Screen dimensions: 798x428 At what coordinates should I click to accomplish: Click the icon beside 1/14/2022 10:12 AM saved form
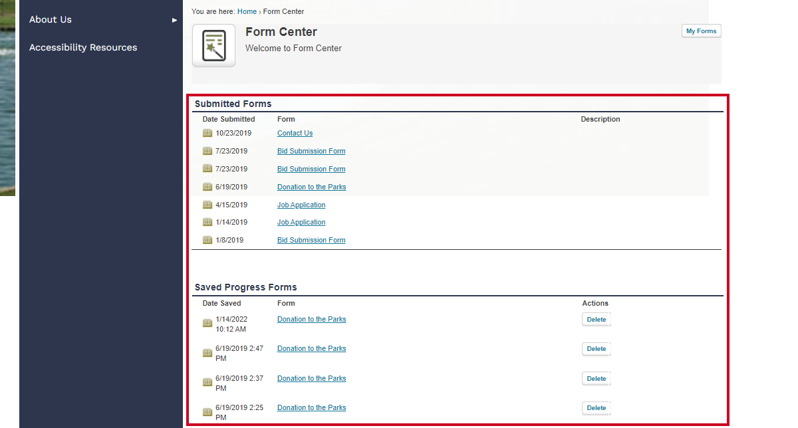207,323
